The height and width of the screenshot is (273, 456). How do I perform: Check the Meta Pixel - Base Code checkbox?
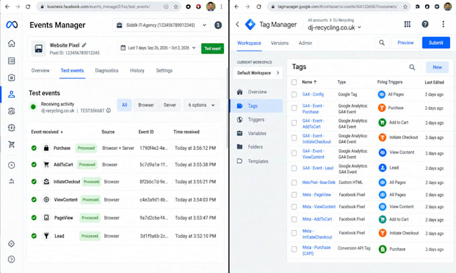click(x=294, y=183)
